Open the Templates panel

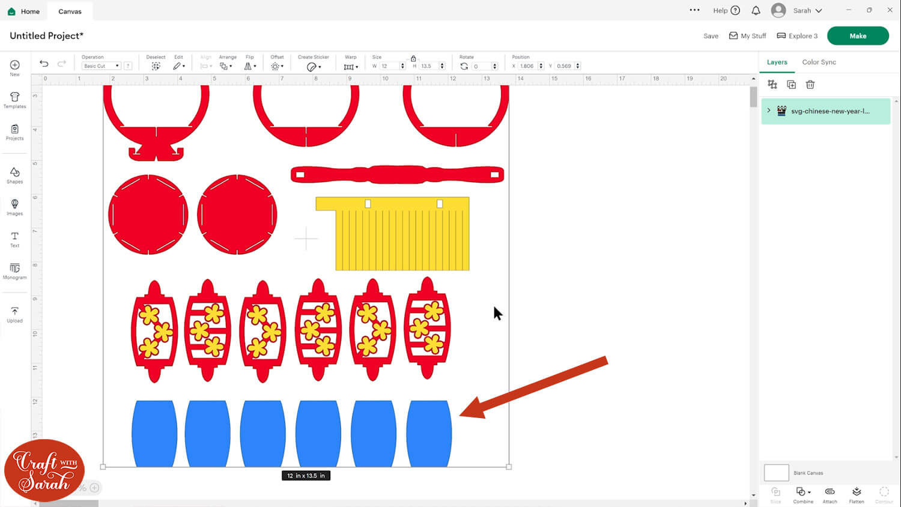pyautogui.click(x=15, y=100)
